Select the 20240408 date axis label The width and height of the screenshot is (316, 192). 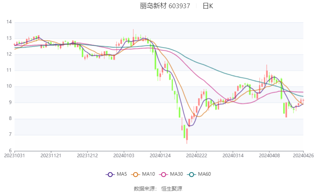(269, 155)
